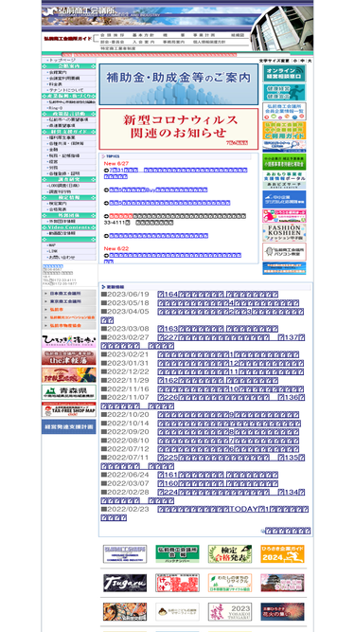The image size is (355, 632).
Task: Set the font size to 小
Action: (295, 61)
